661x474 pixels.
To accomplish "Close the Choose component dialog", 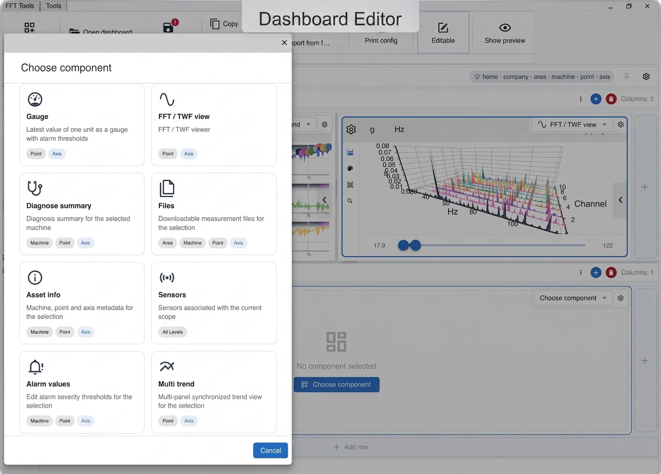I will tap(284, 43).
